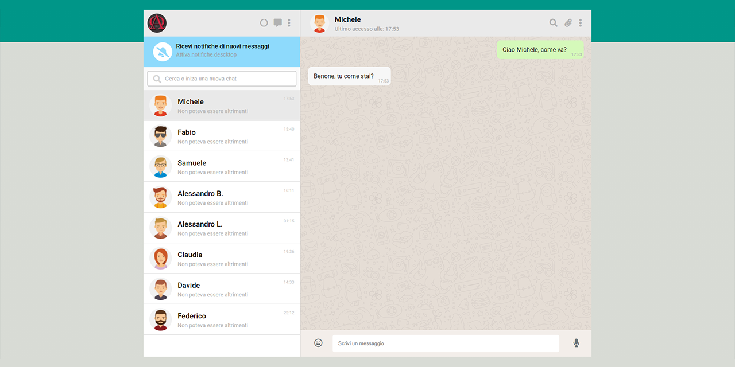Click the status circle icon
This screenshot has width=735, height=367.
pyautogui.click(x=264, y=22)
